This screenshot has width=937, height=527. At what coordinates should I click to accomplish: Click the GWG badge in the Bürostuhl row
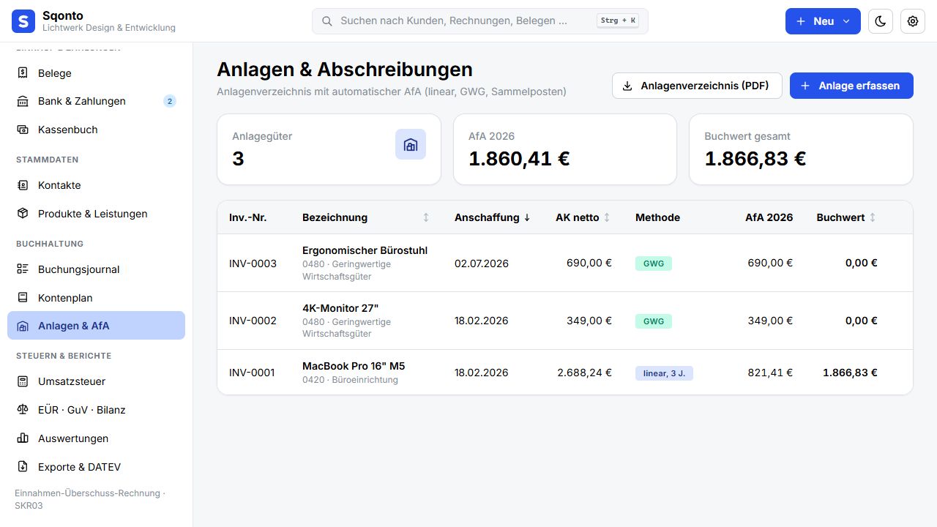(x=654, y=263)
